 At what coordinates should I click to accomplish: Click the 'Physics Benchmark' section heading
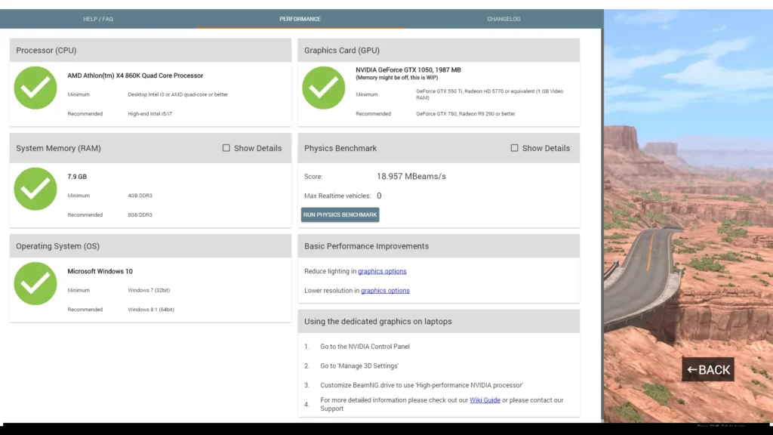[x=340, y=148]
